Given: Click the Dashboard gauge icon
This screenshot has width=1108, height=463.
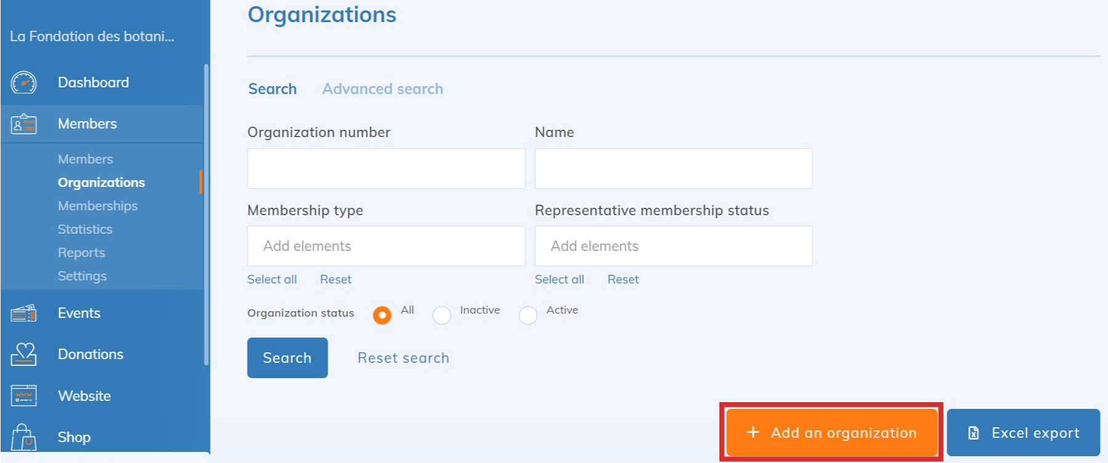Looking at the screenshot, I should pyautogui.click(x=24, y=82).
